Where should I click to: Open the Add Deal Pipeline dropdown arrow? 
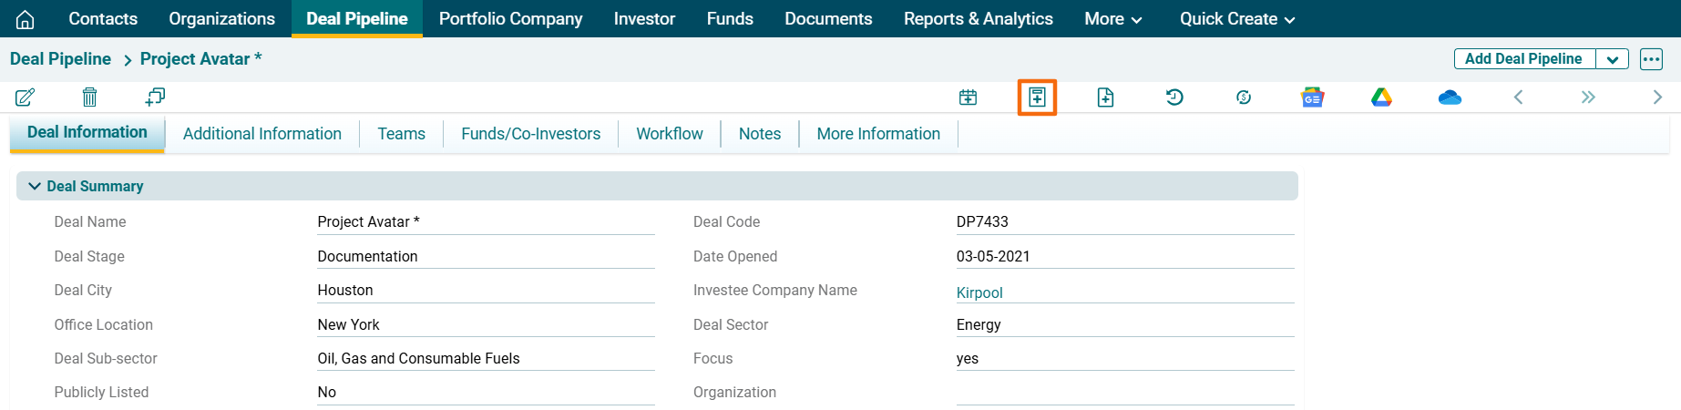(x=1612, y=59)
